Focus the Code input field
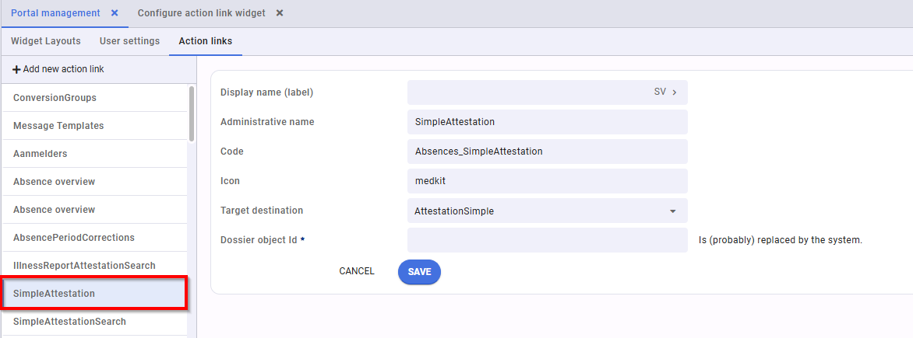This screenshot has height=338, width=913. [x=547, y=152]
